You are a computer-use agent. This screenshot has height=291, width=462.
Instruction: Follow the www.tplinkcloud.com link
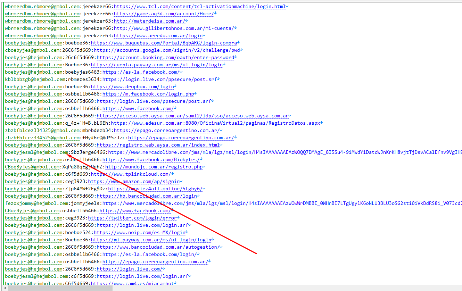pos(131,174)
